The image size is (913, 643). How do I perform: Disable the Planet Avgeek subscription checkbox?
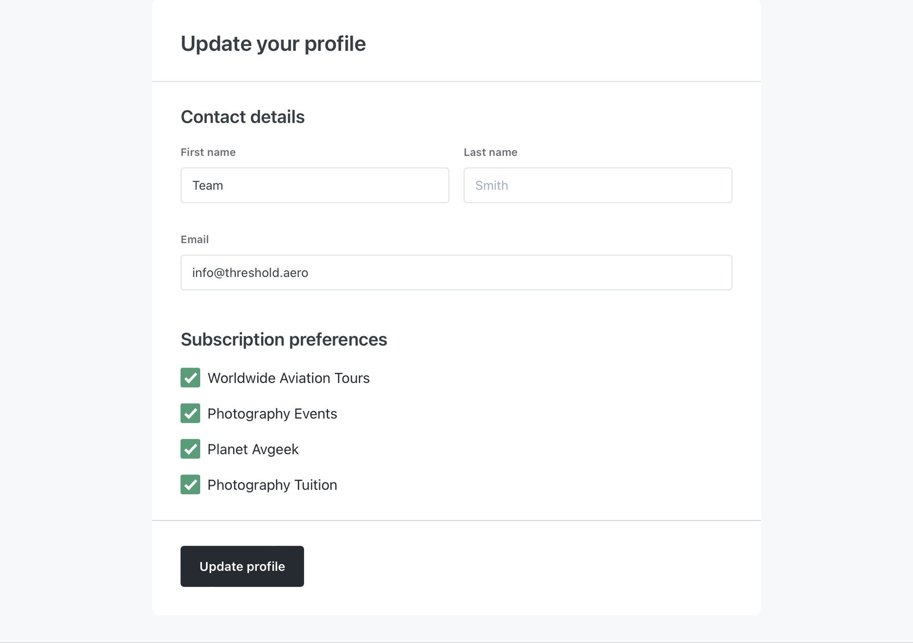(x=190, y=449)
